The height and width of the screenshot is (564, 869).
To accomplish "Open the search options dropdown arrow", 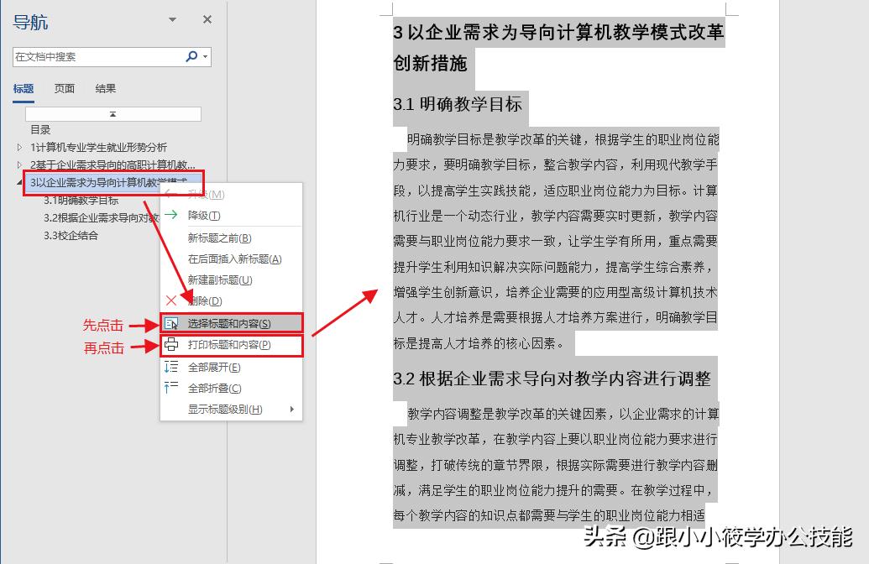I will (205, 57).
